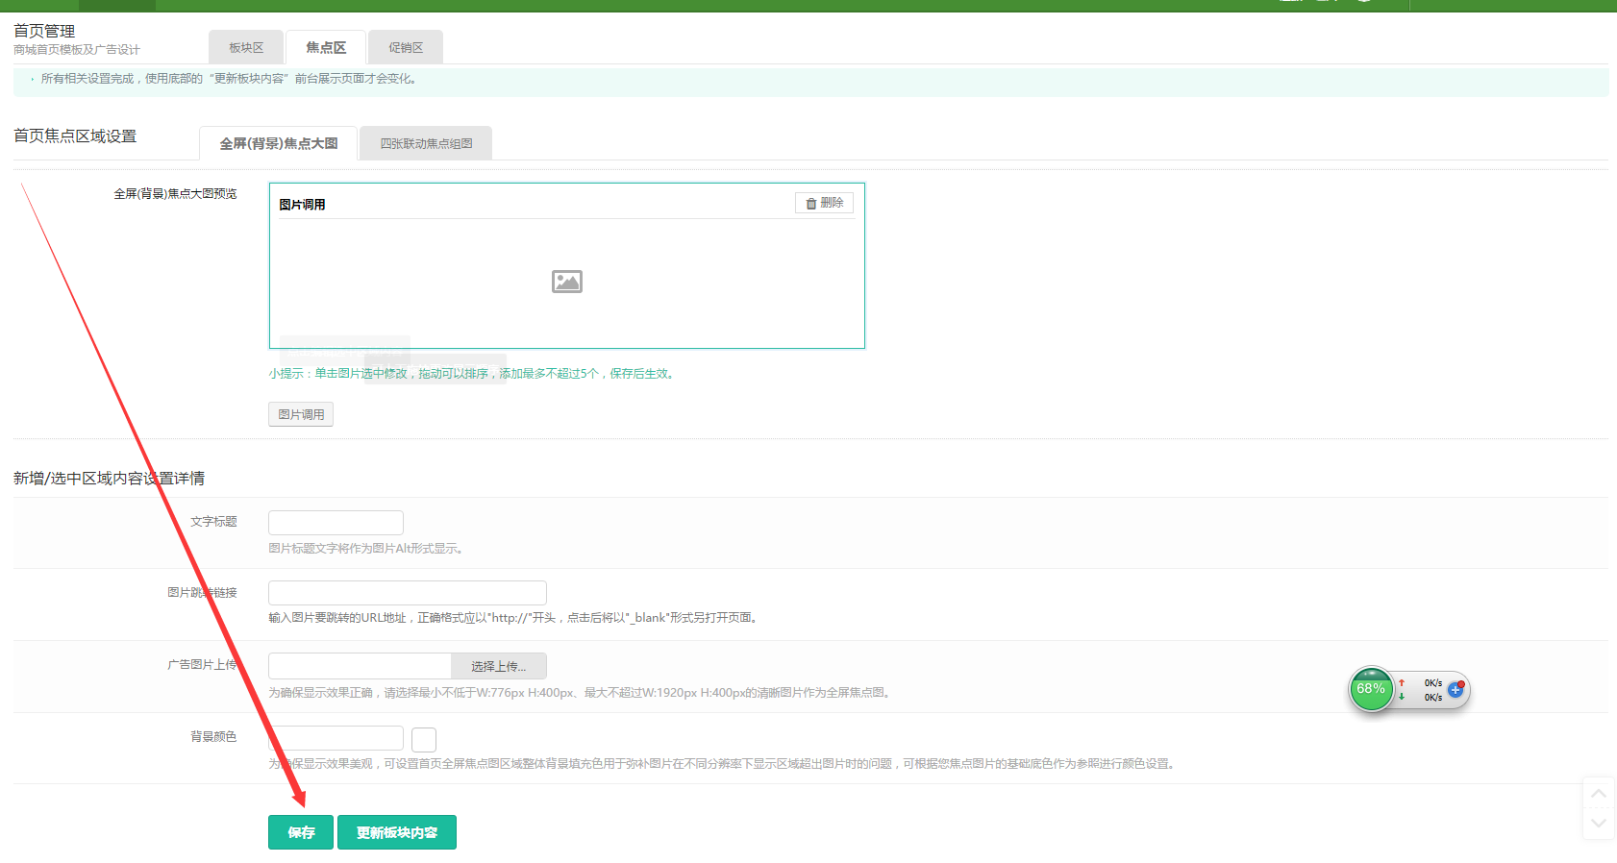Select 全屏(背景)焦点大图 sub-tab
Viewport: 1617px width, 863px height.
(279, 143)
